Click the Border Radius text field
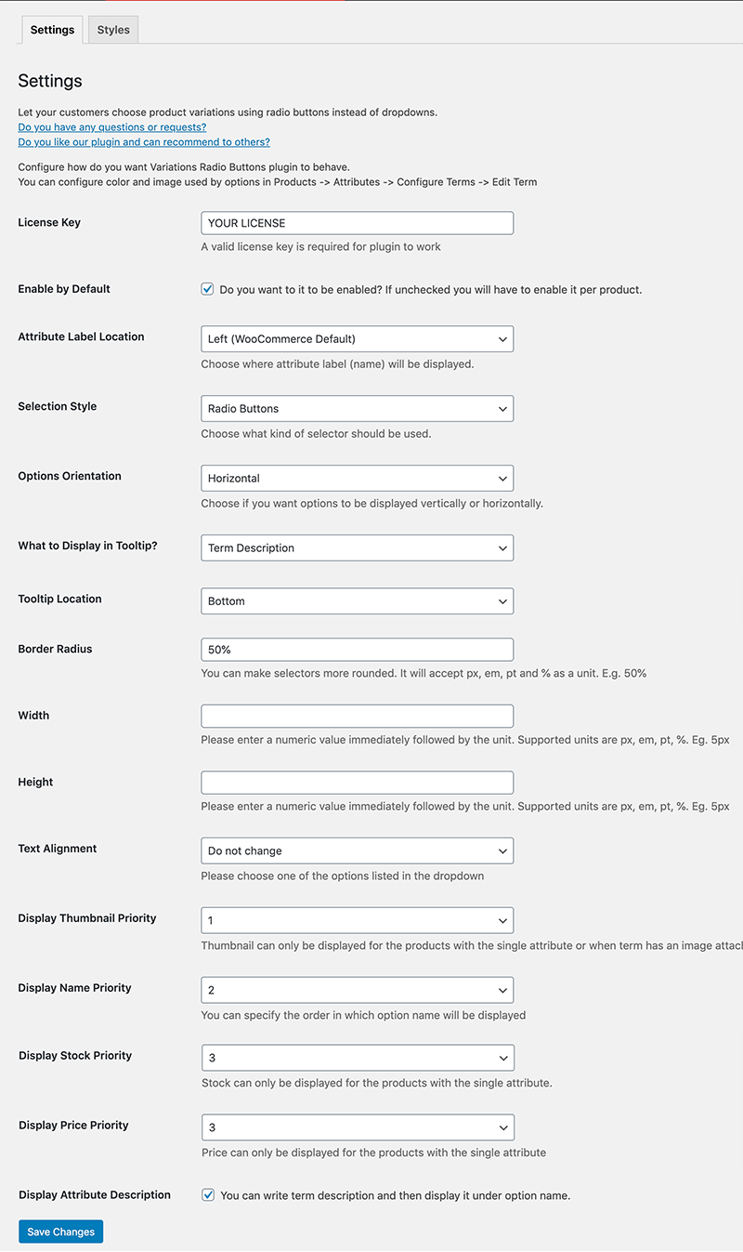This screenshot has width=743, height=1252. [357, 650]
